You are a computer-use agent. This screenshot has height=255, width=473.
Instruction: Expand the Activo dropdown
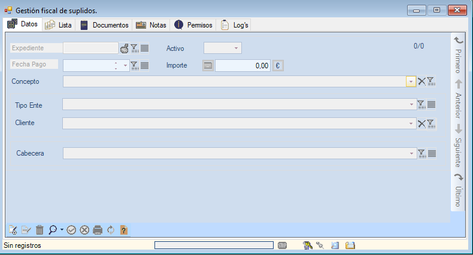[236, 48]
